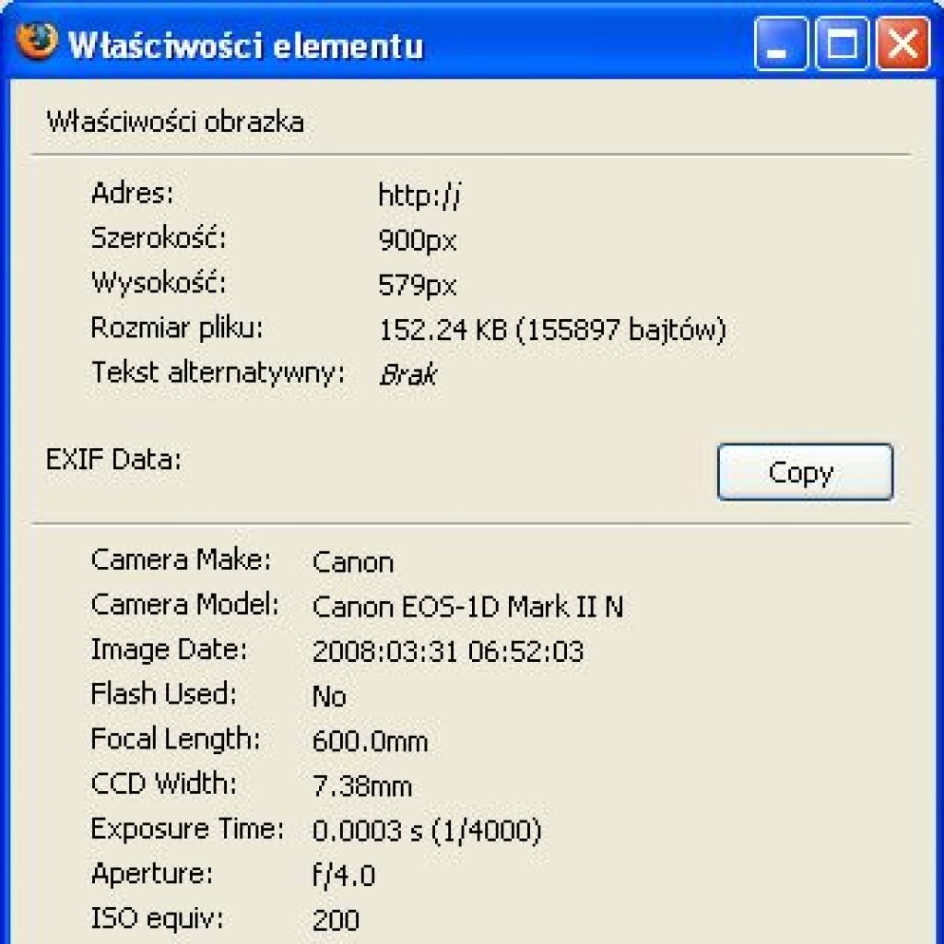Click the 'EXIF Data:' heading
Image resolution: width=944 pixels, height=944 pixels.
pos(113,459)
